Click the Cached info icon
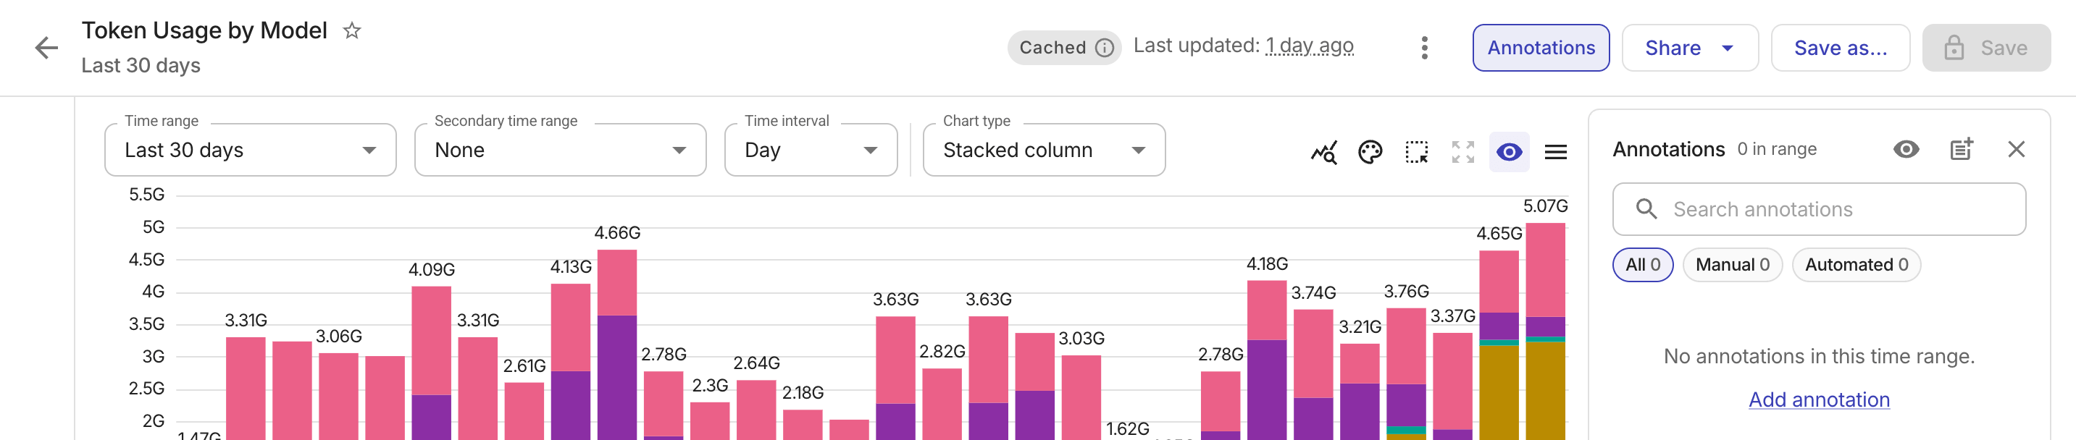2076x440 pixels. [1104, 48]
